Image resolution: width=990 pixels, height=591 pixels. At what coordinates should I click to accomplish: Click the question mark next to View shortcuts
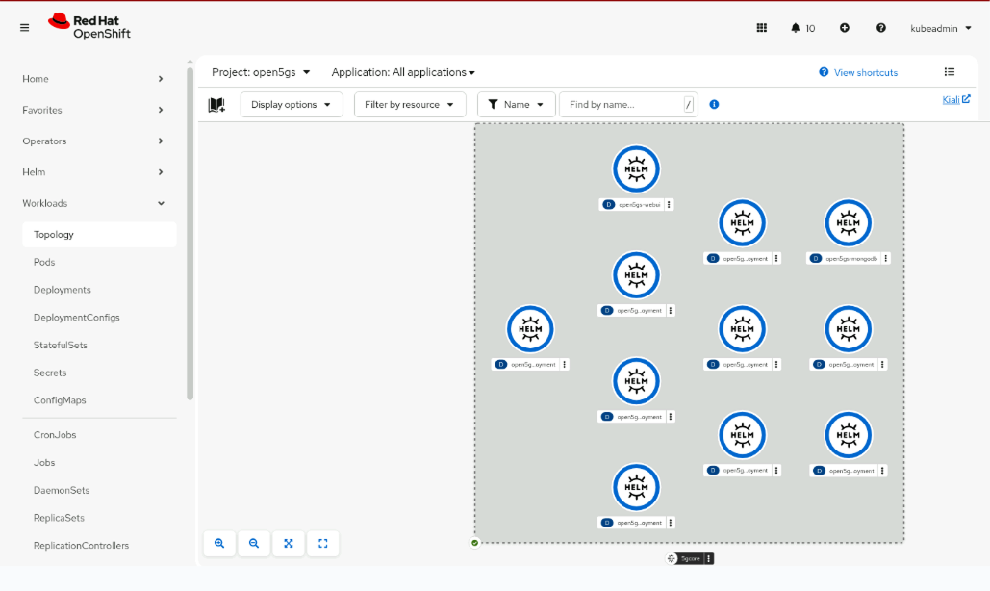[x=824, y=72]
